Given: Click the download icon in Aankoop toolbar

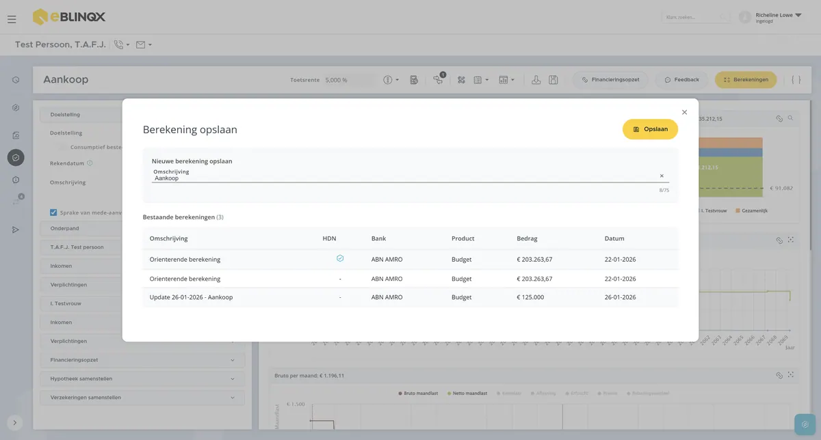Looking at the screenshot, I should tap(536, 80).
